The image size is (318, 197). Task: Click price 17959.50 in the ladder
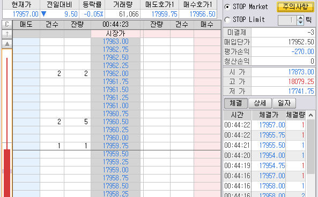pos(116,154)
